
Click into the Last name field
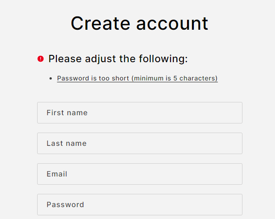point(139,143)
